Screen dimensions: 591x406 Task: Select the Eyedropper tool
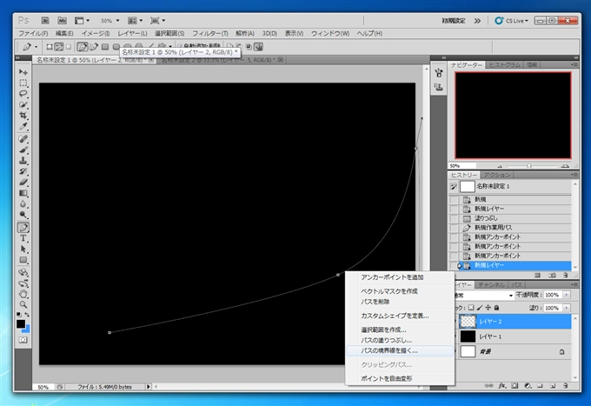click(x=23, y=126)
